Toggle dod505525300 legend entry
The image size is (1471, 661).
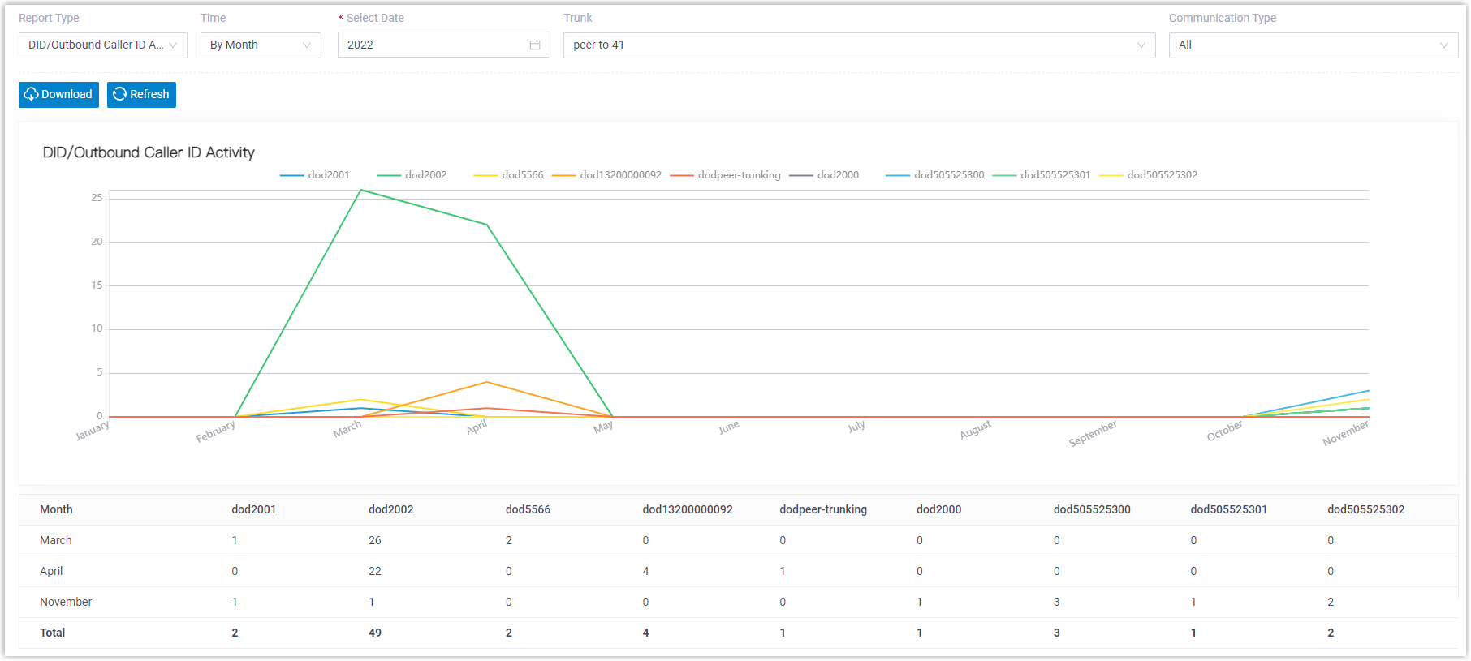click(935, 175)
